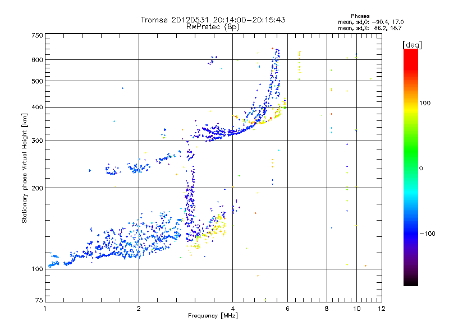Click the x-axis tick label '4'
This screenshot has height=336, width=449.
232,309
